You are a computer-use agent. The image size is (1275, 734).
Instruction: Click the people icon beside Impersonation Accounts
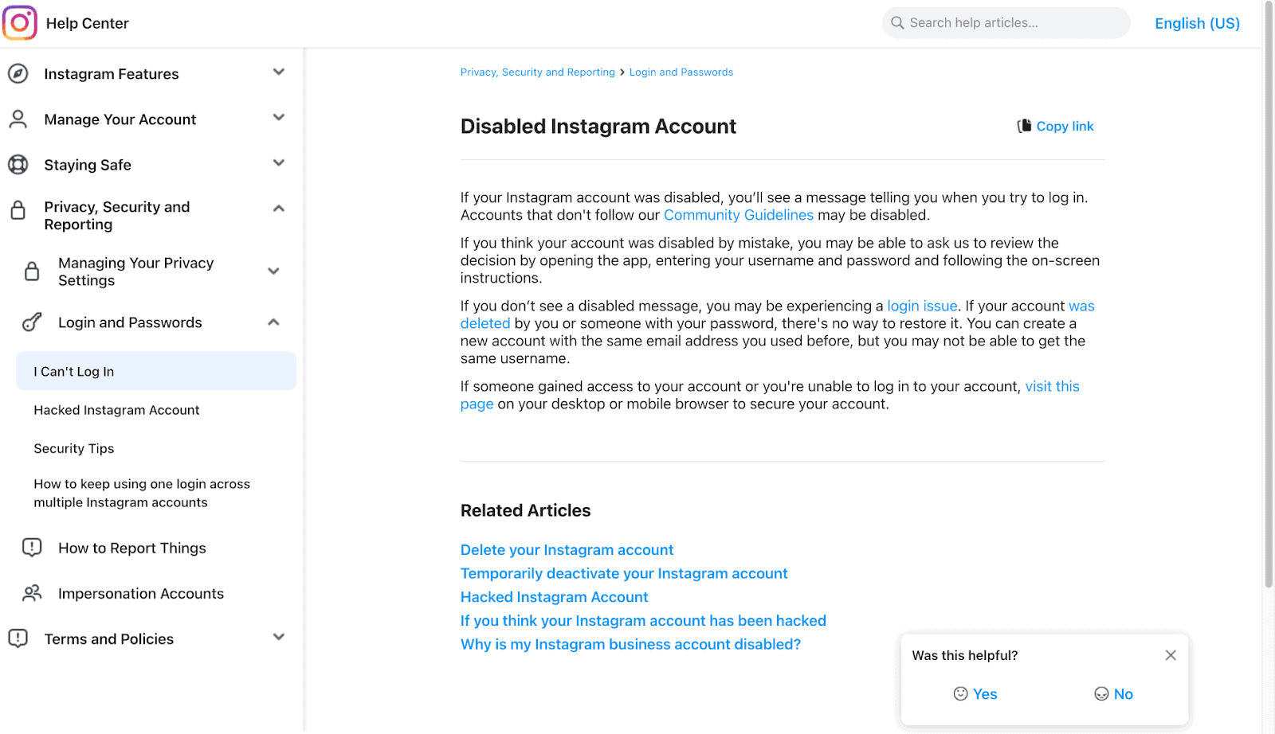click(x=32, y=593)
